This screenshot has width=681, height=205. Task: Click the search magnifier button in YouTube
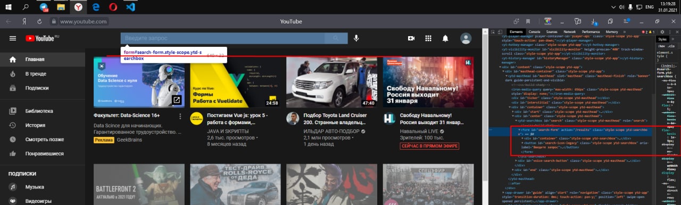click(x=335, y=38)
